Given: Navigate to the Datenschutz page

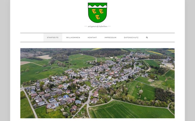Looking at the screenshot, I should pyautogui.click(x=131, y=38).
